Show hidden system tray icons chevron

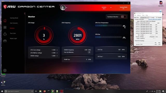150,91
